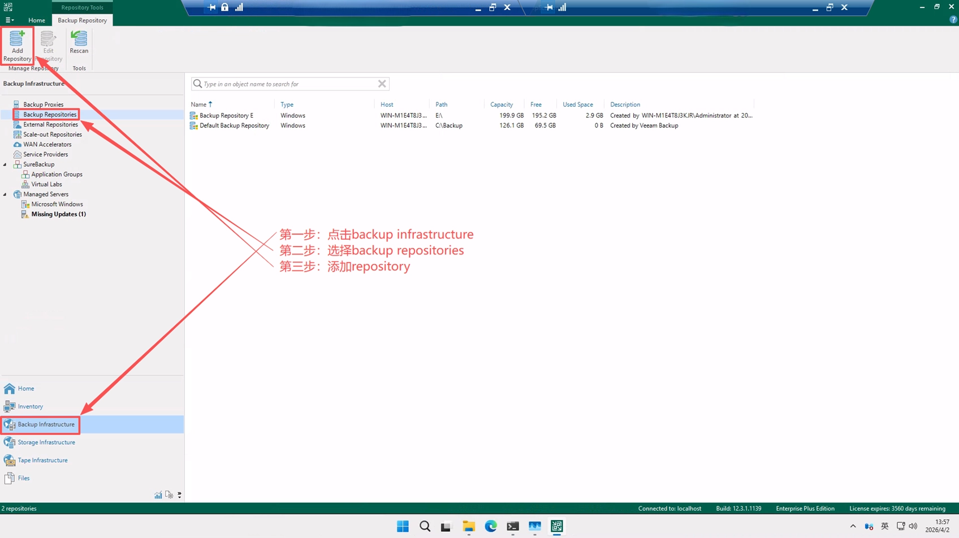Collapse the SureBackup tree node
Image resolution: width=959 pixels, height=538 pixels.
pos(5,164)
